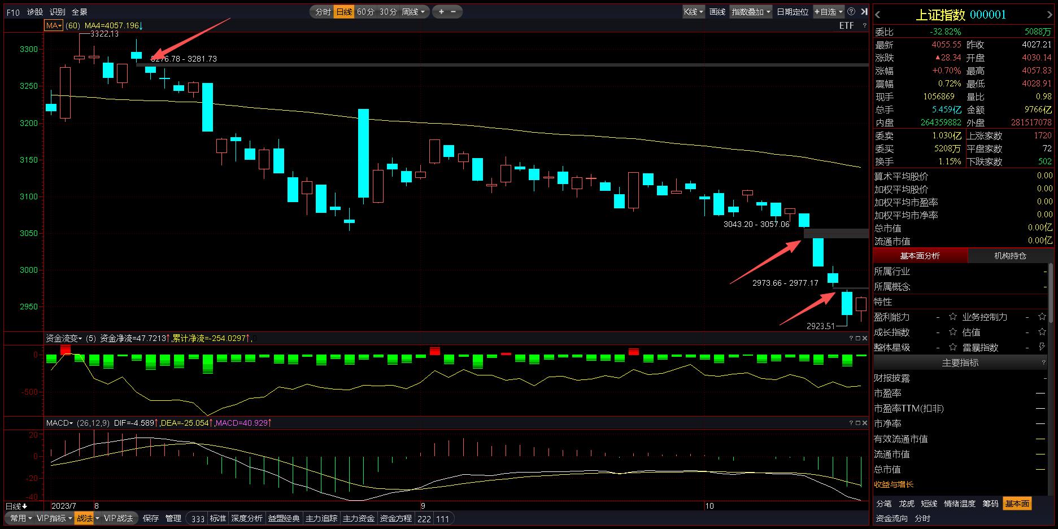Viewport: 1058px width, 529px height.
Task: Close the MACD indicator panel
Action: tap(864, 423)
